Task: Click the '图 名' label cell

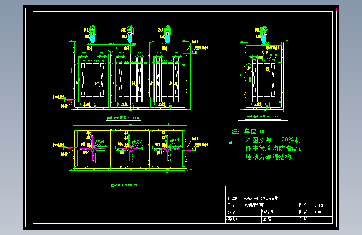Action: (232, 205)
